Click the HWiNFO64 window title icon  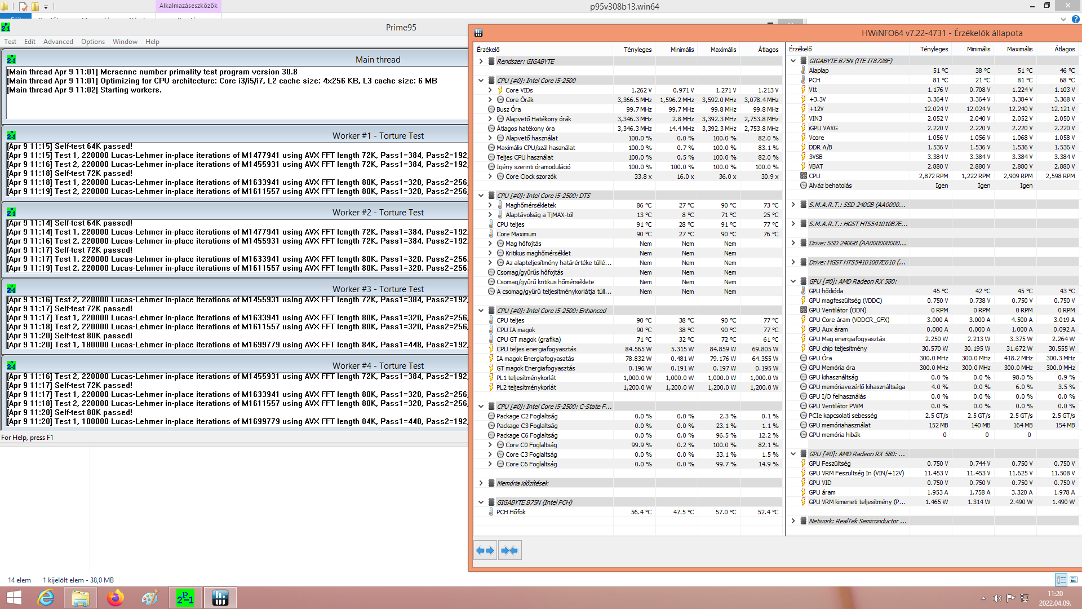478,33
